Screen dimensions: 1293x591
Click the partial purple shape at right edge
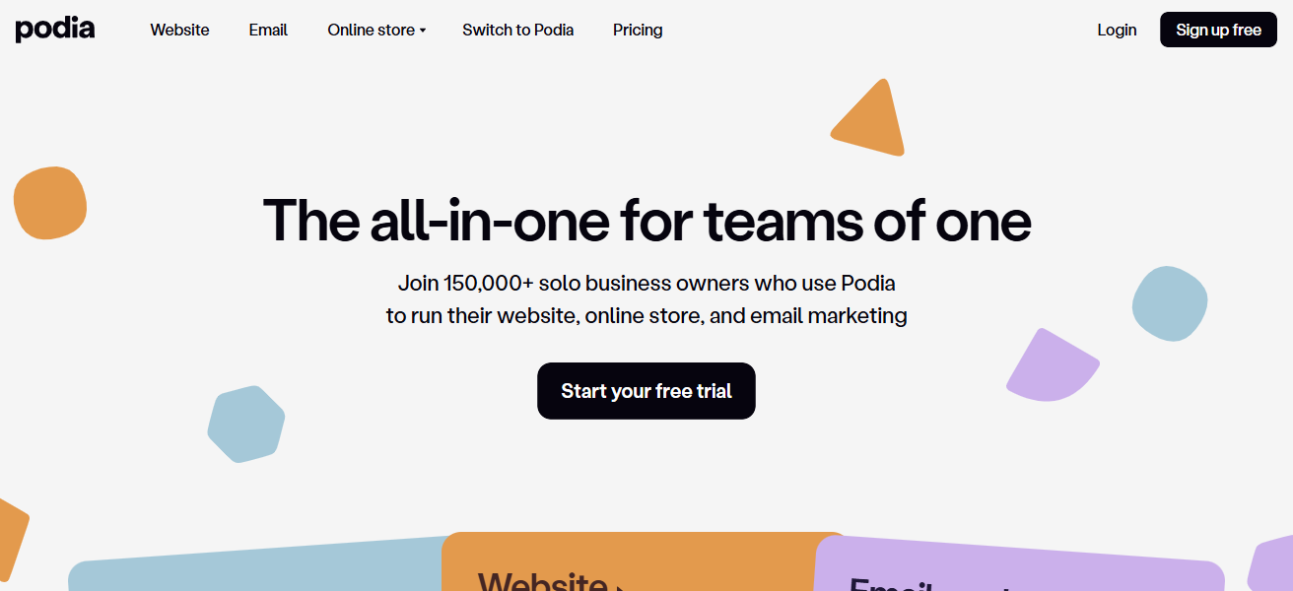(x=1271, y=565)
